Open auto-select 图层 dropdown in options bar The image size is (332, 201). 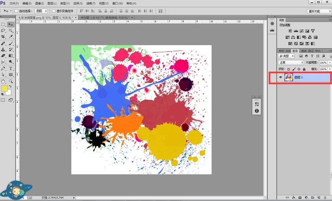pos(41,11)
